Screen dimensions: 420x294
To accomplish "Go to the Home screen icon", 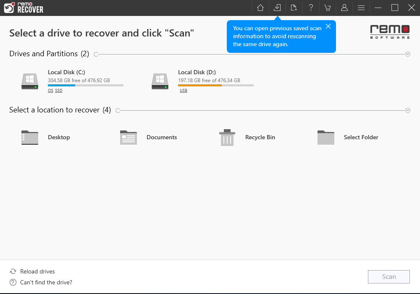I will coord(260,8).
